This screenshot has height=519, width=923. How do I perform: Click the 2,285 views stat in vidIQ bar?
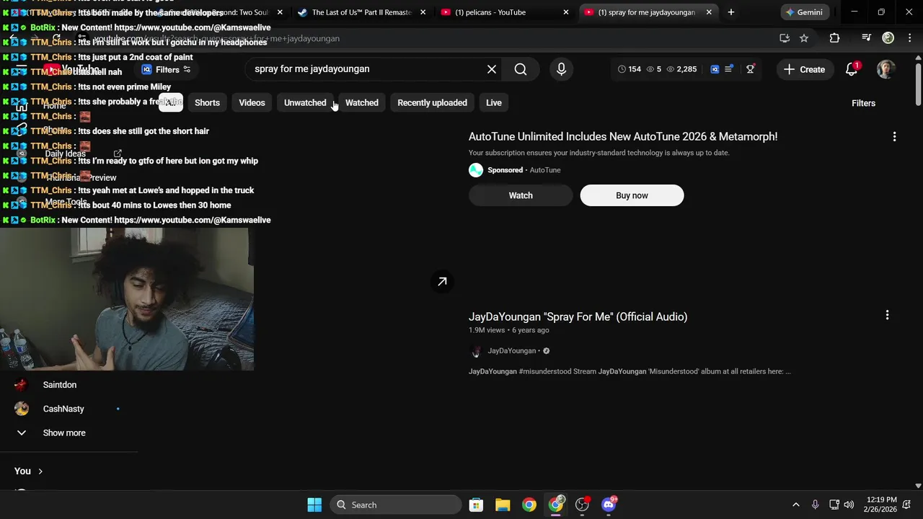click(x=681, y=69)
